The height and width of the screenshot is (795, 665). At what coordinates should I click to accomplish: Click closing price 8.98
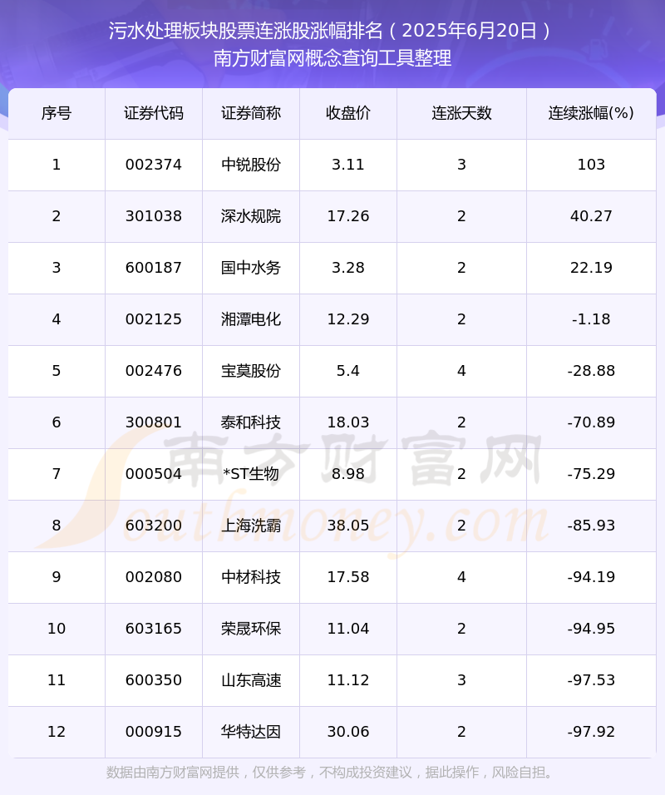348,474
